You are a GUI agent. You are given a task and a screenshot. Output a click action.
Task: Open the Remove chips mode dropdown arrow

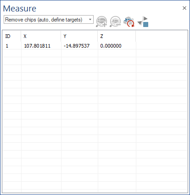tap(90, 20)
